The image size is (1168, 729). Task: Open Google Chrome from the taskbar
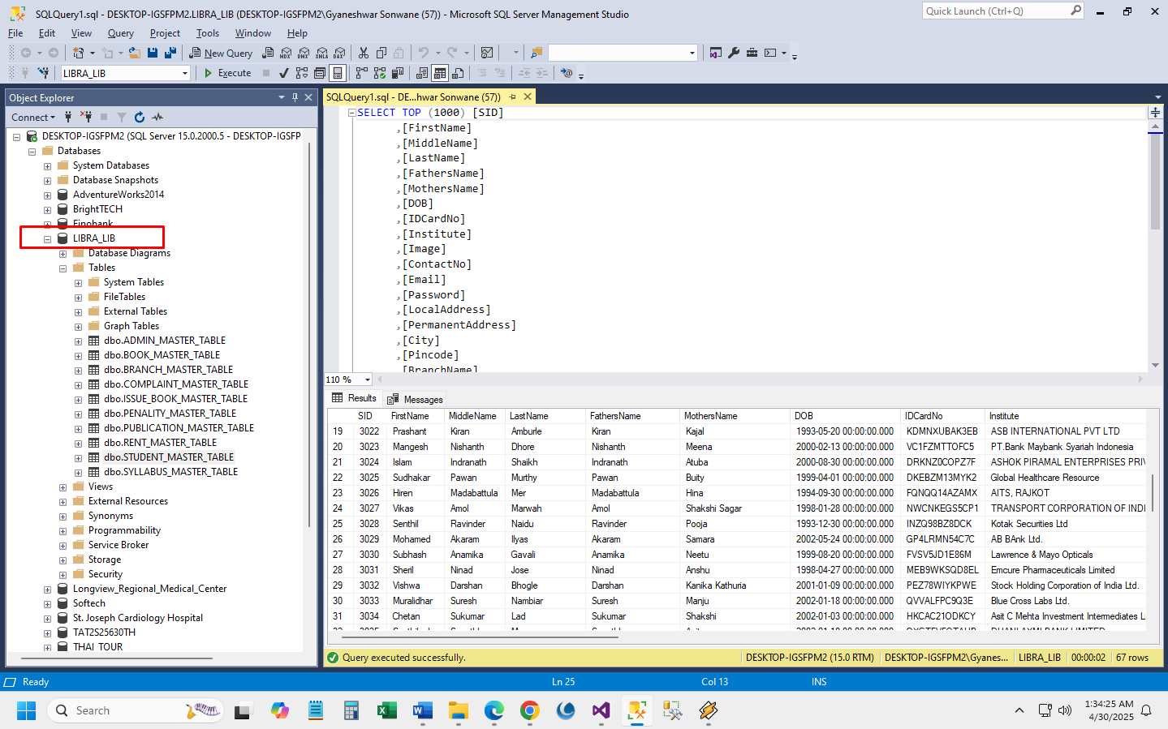[x=529, y=711]
